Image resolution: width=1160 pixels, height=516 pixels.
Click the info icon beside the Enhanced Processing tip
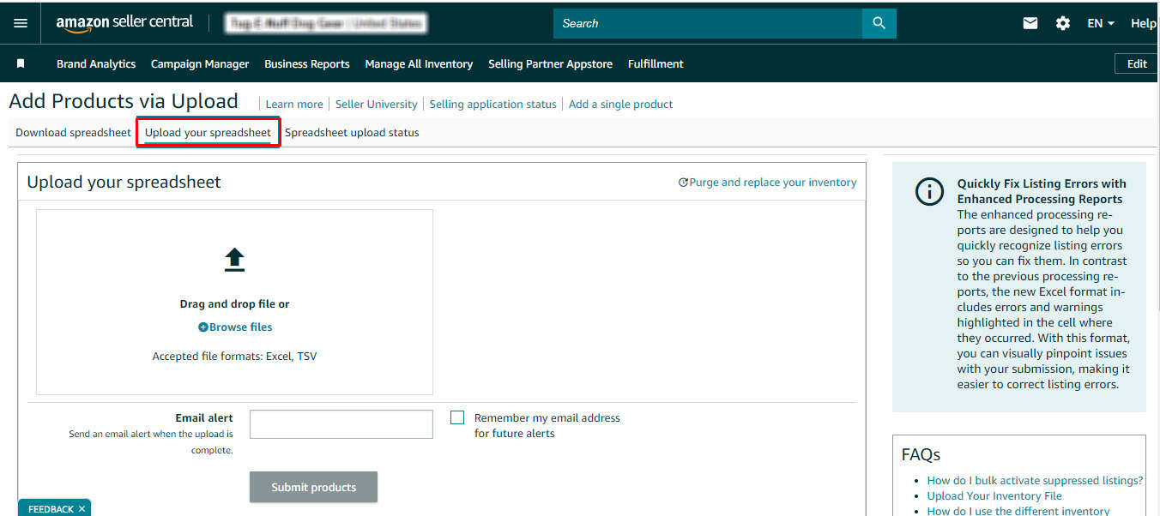[929, 192]
